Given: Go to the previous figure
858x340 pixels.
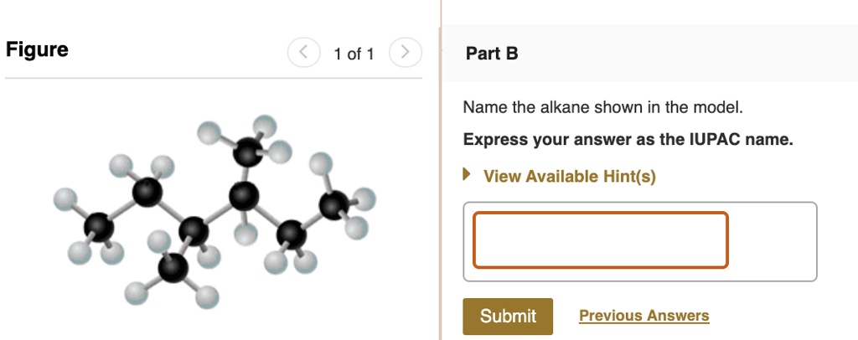Looking at the screenshot, I should pyautogui.click(x=303, y=54).
